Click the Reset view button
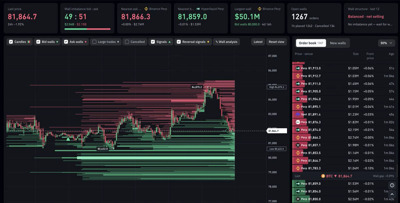The height and width of the screenshot is (203, 400). click(x=277, y=42)
